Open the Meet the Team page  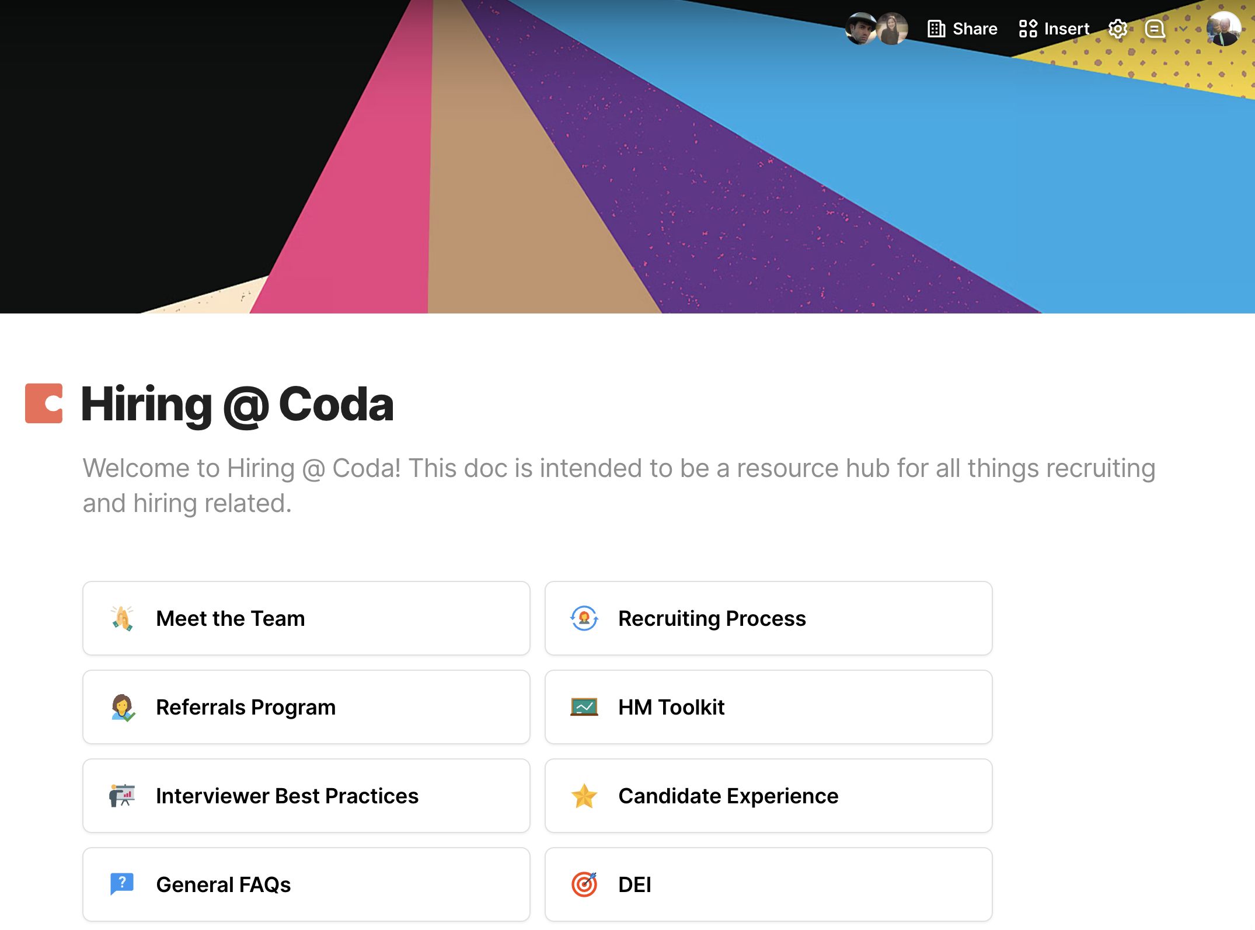click(306, 618)
